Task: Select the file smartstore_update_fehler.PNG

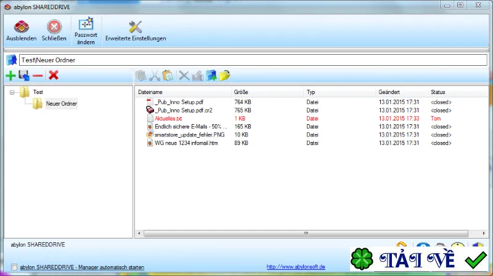Action: pos(190,135)
